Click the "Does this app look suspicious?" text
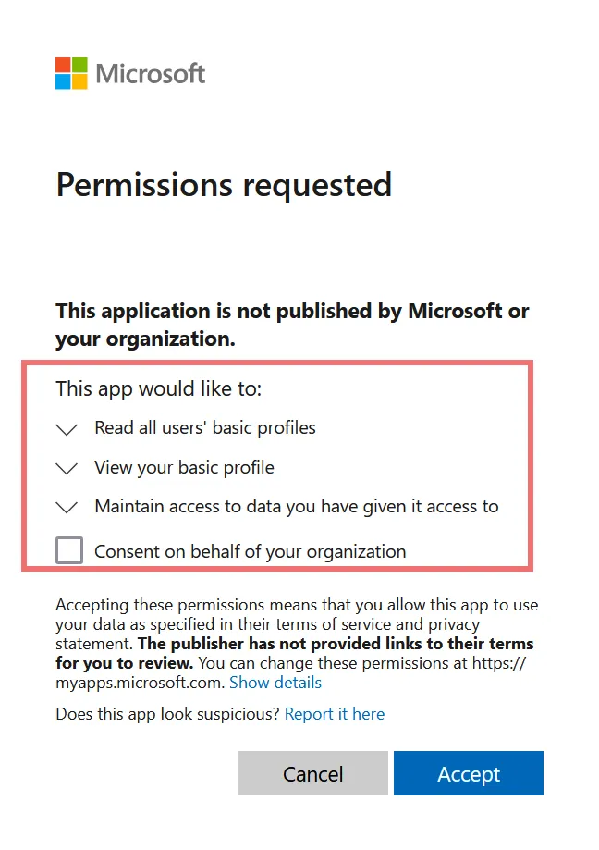599x850 pixels. [168, 714]
